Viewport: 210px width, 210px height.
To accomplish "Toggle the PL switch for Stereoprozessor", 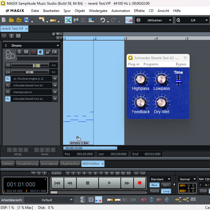I will pyautogui.click(x=8, y=92).
